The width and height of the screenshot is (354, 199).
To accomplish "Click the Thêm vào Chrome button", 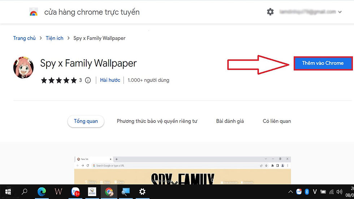I will [323, 63].
